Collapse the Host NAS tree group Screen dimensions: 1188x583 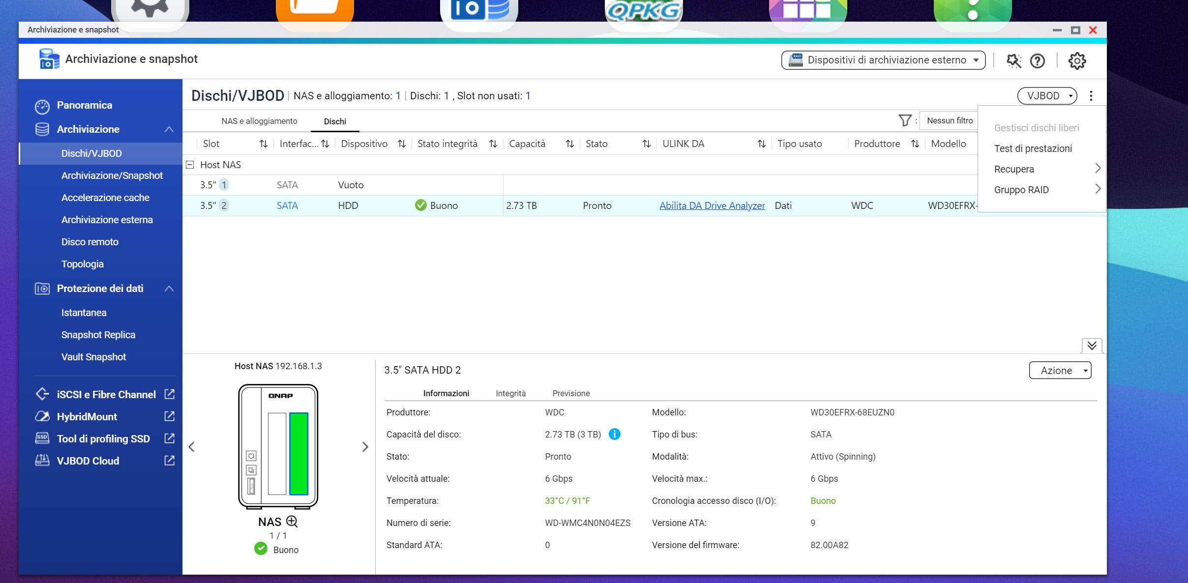190,165
